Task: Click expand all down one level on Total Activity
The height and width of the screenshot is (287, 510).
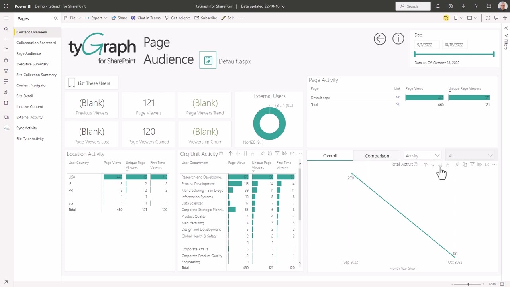Action: pyautogui.click(x=448, y=164)
